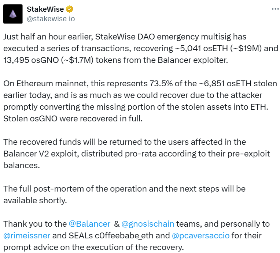Click the StakeWise profile avatar

point(13,14)
